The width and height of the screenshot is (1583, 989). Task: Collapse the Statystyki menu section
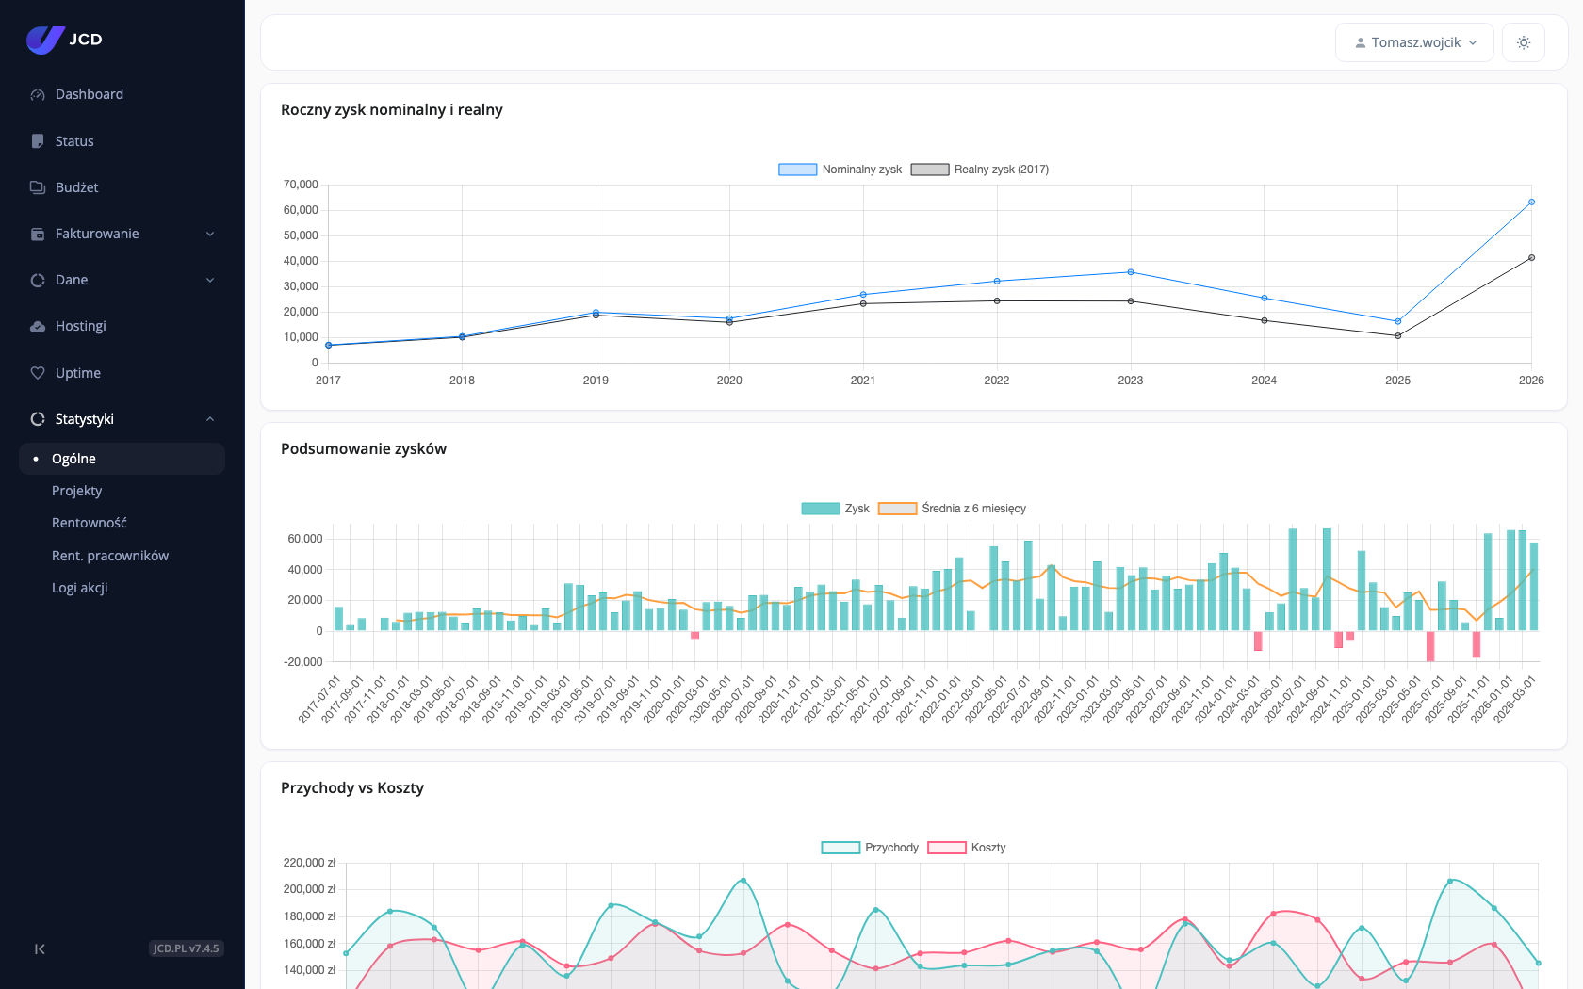(210, 419)
